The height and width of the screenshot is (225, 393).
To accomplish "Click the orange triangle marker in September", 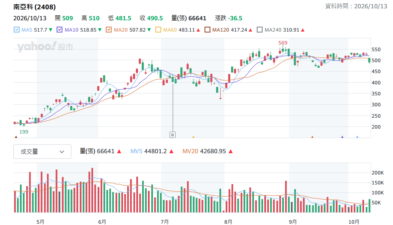I will [x=312, y=137].
